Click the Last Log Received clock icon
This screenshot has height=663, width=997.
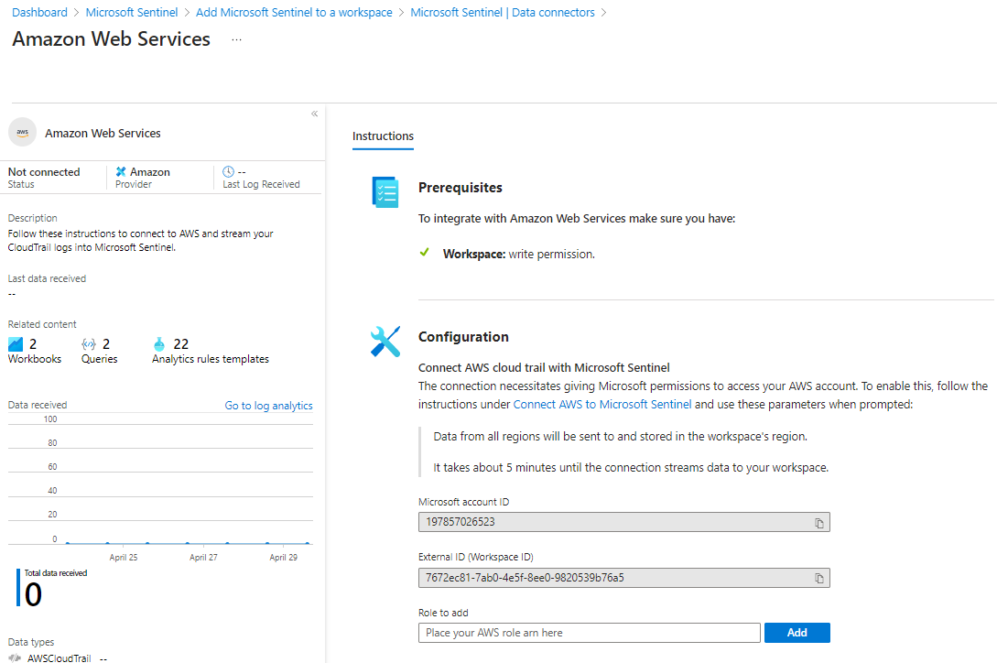pos(228,171)
